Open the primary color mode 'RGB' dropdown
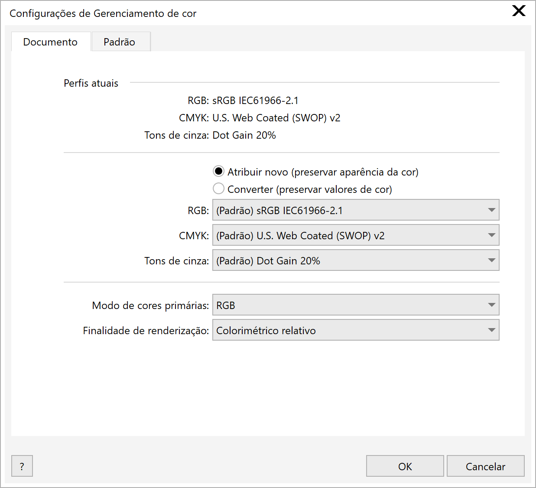 [347, 305]
